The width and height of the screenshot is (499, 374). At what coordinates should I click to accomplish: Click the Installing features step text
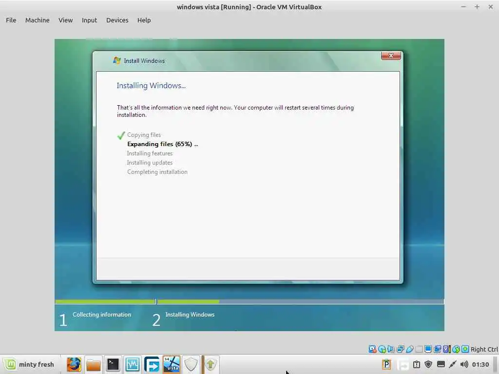pos(150,153)
